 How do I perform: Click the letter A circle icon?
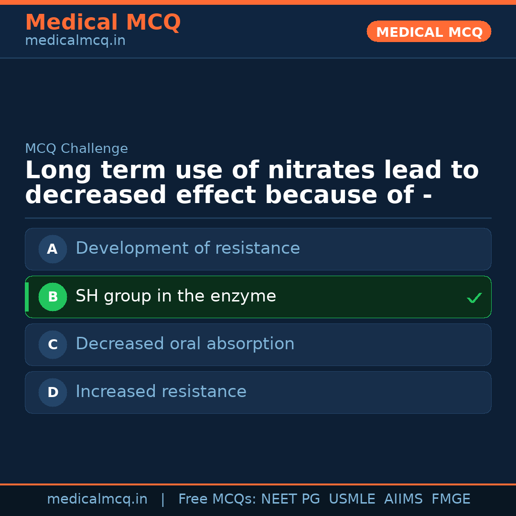coord(53,249)
